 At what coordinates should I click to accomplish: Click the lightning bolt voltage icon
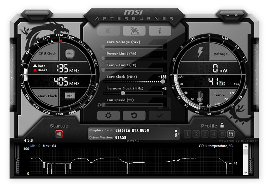[x=200, y=52]
